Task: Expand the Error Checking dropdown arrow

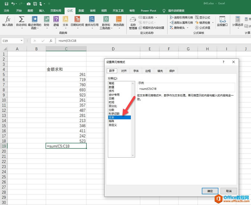Action: (213, 23)
